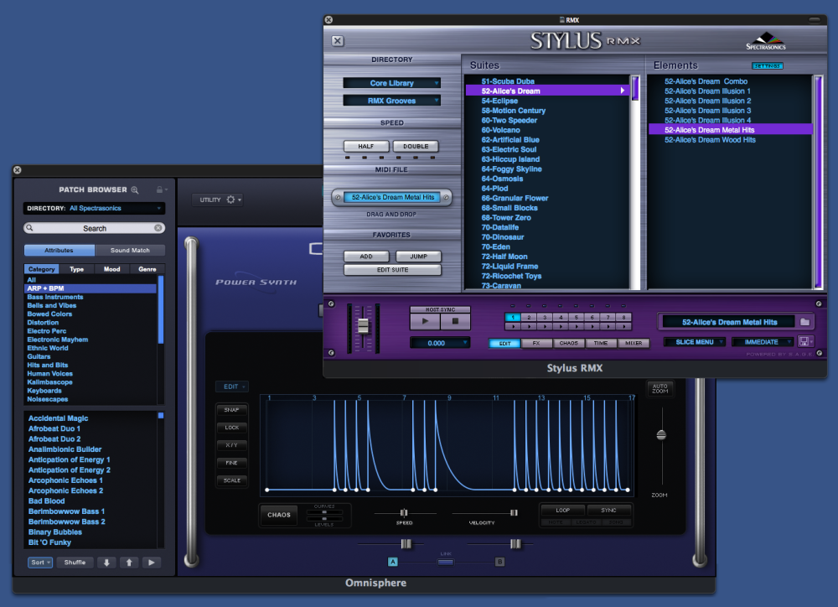
Task: Click the Patch Browser lock icon
Action: tap(159, 189)
